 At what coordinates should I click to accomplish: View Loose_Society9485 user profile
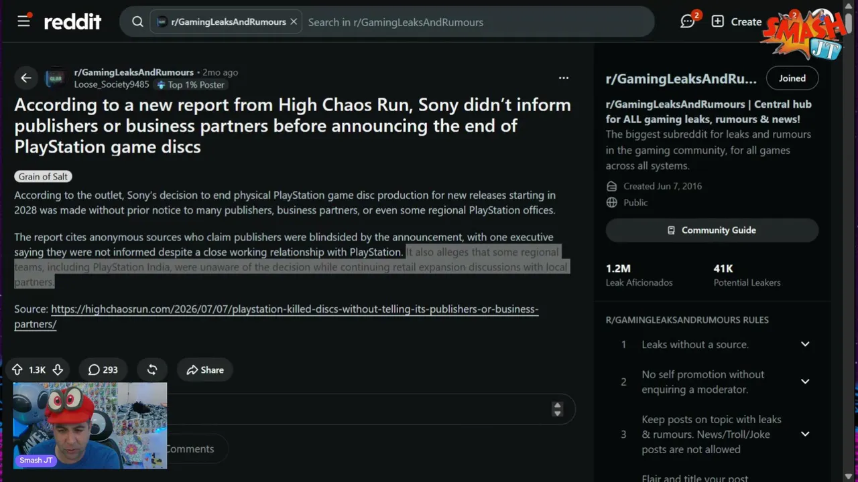pos(111,85)
